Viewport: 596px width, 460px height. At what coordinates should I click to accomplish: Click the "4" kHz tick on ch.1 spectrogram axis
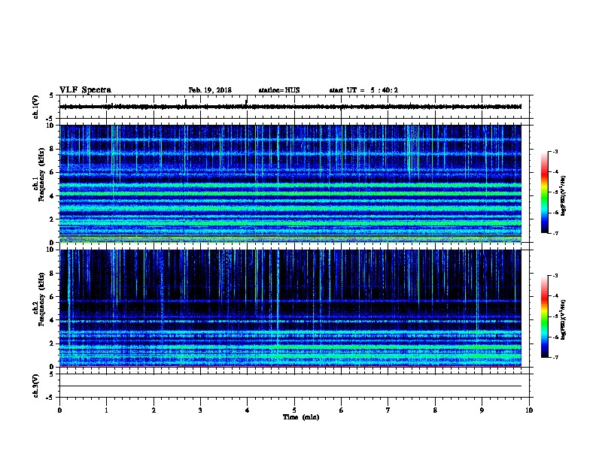click(x=52, y=195)
